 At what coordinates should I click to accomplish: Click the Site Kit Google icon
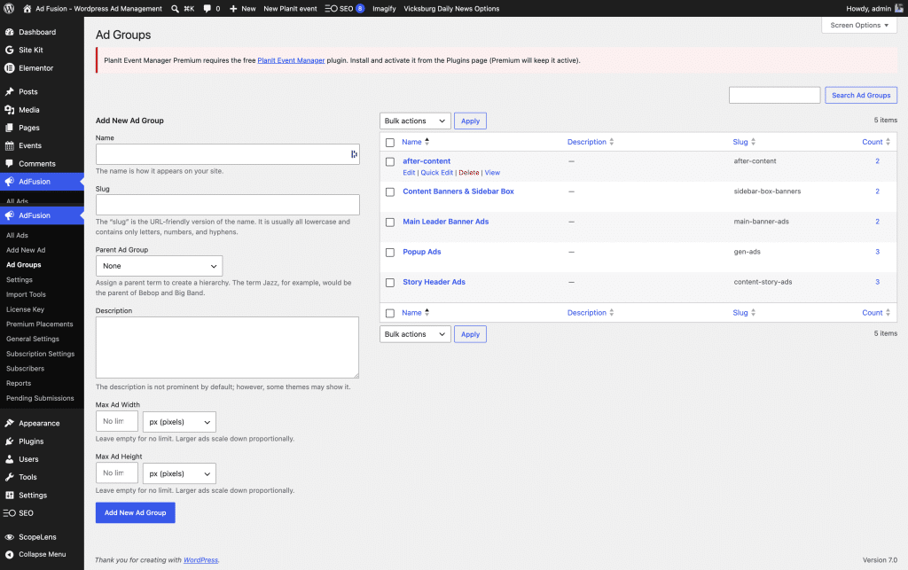pyautogui.click(x=9, y=50)
